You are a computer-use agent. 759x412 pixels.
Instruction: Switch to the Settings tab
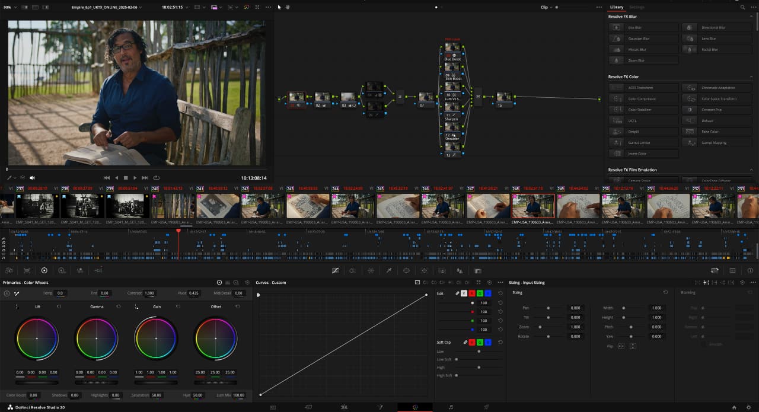(x=636, y=7)
